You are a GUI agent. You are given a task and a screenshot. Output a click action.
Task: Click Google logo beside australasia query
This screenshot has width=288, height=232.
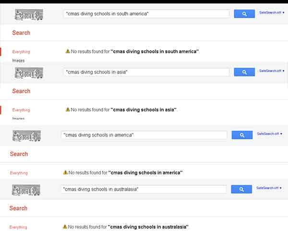pyautogui.click(x=26, y=190)
